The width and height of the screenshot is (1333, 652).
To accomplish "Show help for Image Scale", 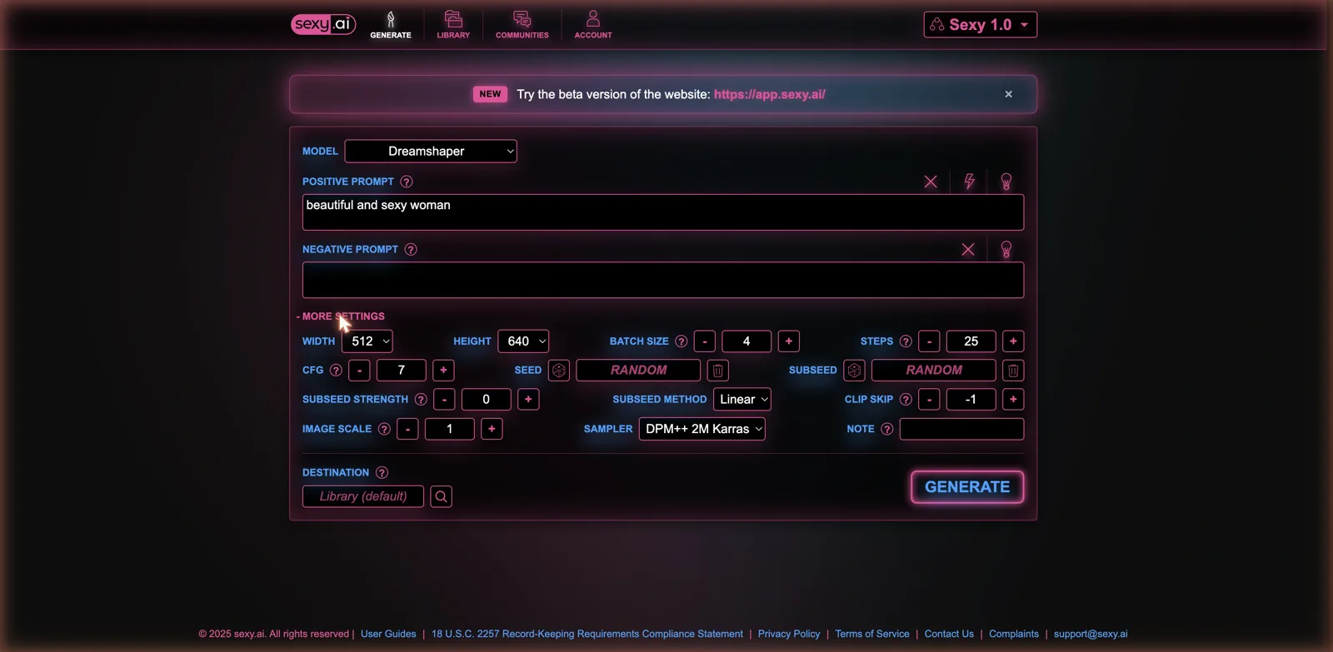I will click(384, 429).
